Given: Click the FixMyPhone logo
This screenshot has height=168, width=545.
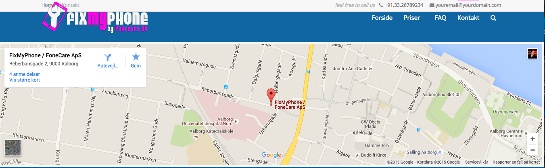Looking at the screenshot, I should (x=95, y=21).
